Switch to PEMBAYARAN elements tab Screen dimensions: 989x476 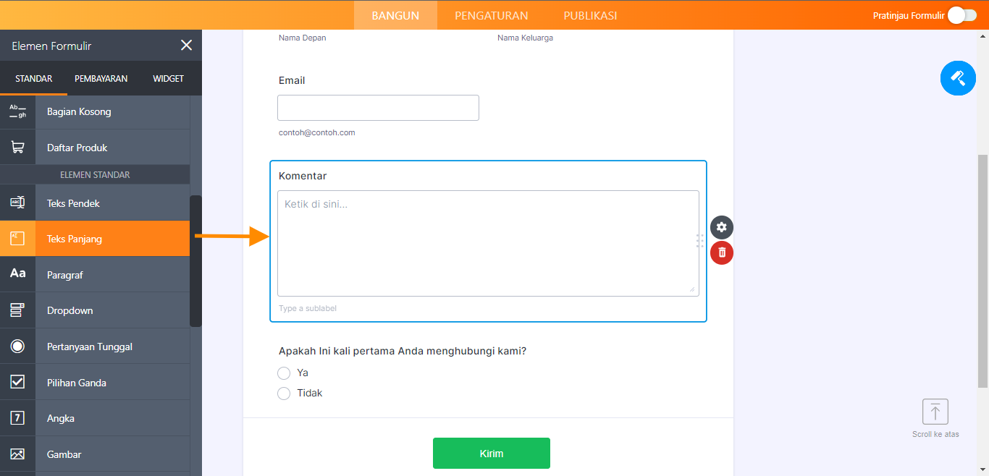point(101,78)
